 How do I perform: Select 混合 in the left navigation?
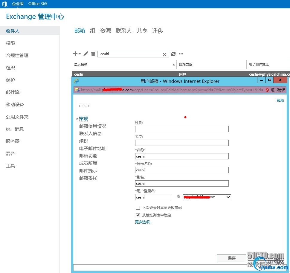coord(10,153)
